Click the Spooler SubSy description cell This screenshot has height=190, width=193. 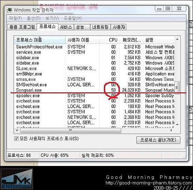(159, 96)
